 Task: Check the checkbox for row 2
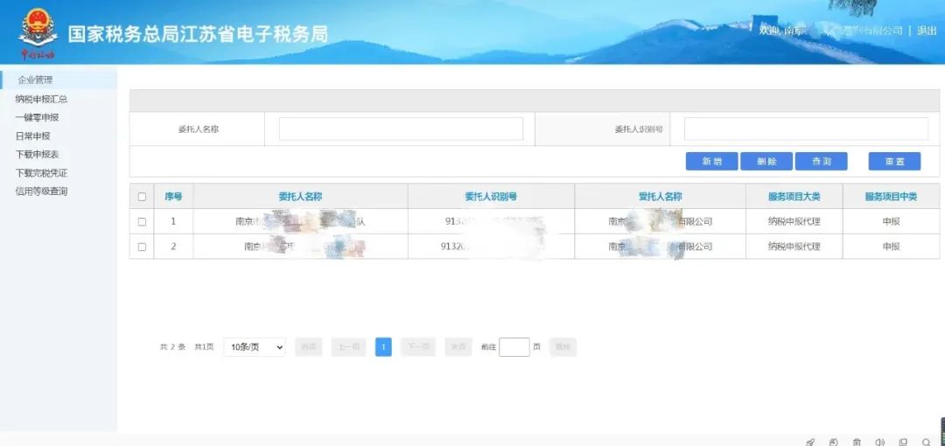142,247
